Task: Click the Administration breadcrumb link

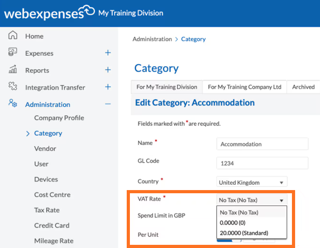Action: click(152, 39)
